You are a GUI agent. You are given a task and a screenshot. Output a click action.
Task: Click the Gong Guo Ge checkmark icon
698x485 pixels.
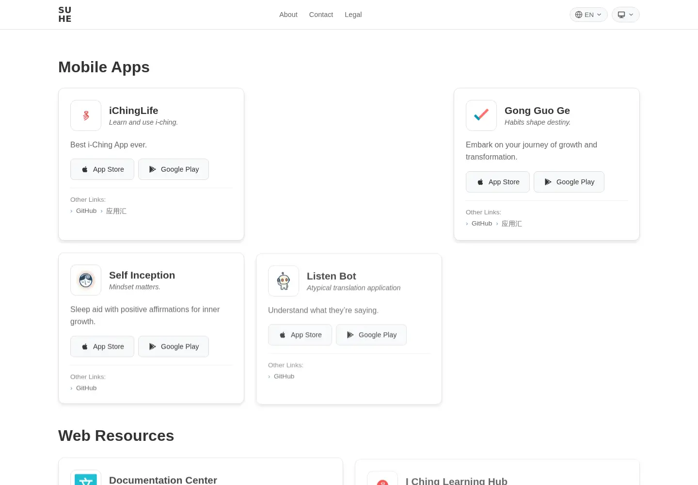(481, 115)
